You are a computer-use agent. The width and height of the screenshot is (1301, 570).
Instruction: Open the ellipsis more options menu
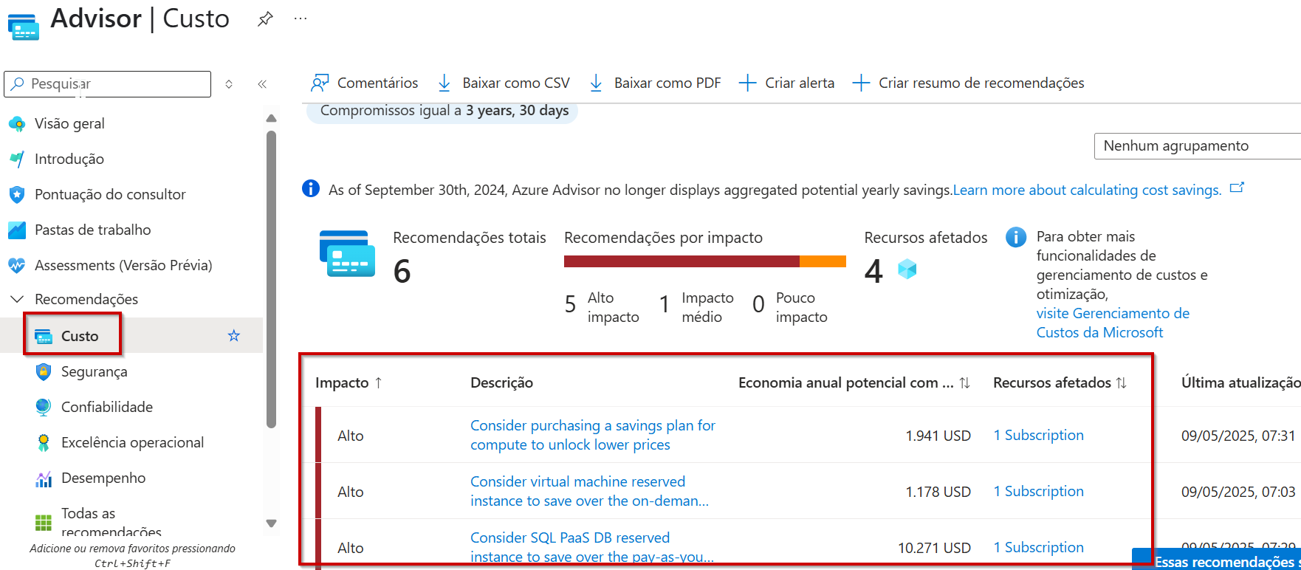click(x=301, y=18)
